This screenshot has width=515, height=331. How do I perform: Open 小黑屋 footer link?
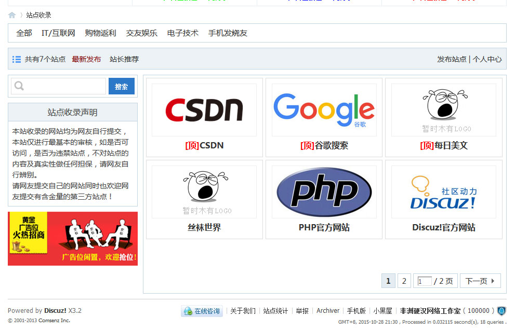(x=382, y=311)
